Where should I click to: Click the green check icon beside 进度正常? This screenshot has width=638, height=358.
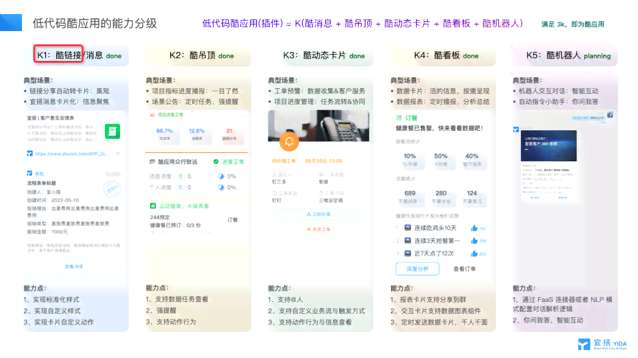[x=216, y=162]
